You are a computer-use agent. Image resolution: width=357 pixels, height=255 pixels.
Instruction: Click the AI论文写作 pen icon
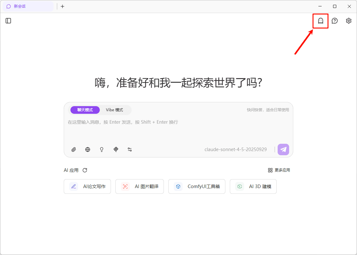[74, 186]
